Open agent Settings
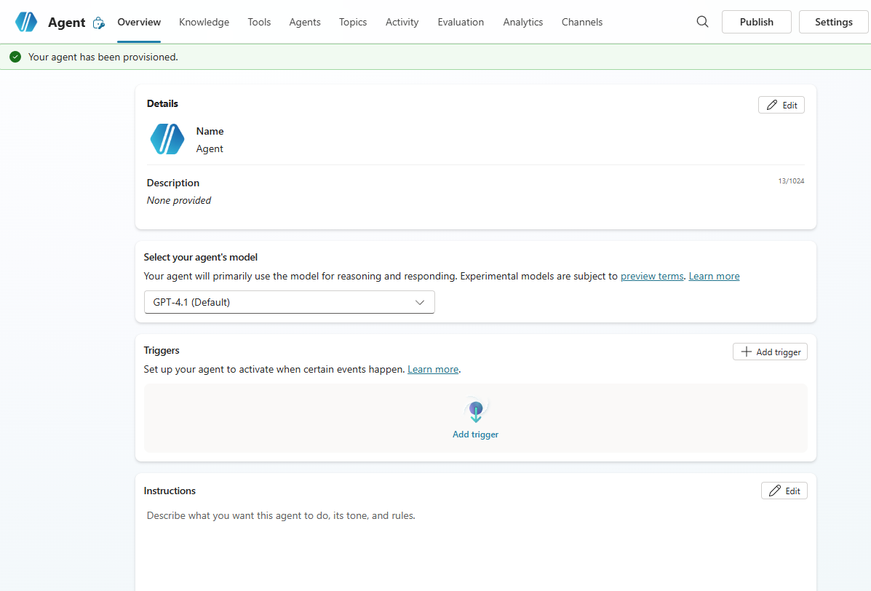Image resolution: width=871 pixels, height=591 pixels. click(833, 22)
